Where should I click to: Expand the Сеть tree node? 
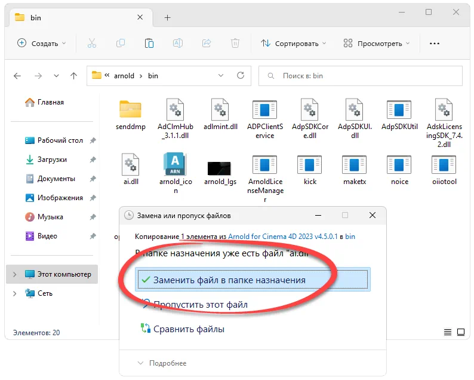pyautogui.click(x=14, y=293)
